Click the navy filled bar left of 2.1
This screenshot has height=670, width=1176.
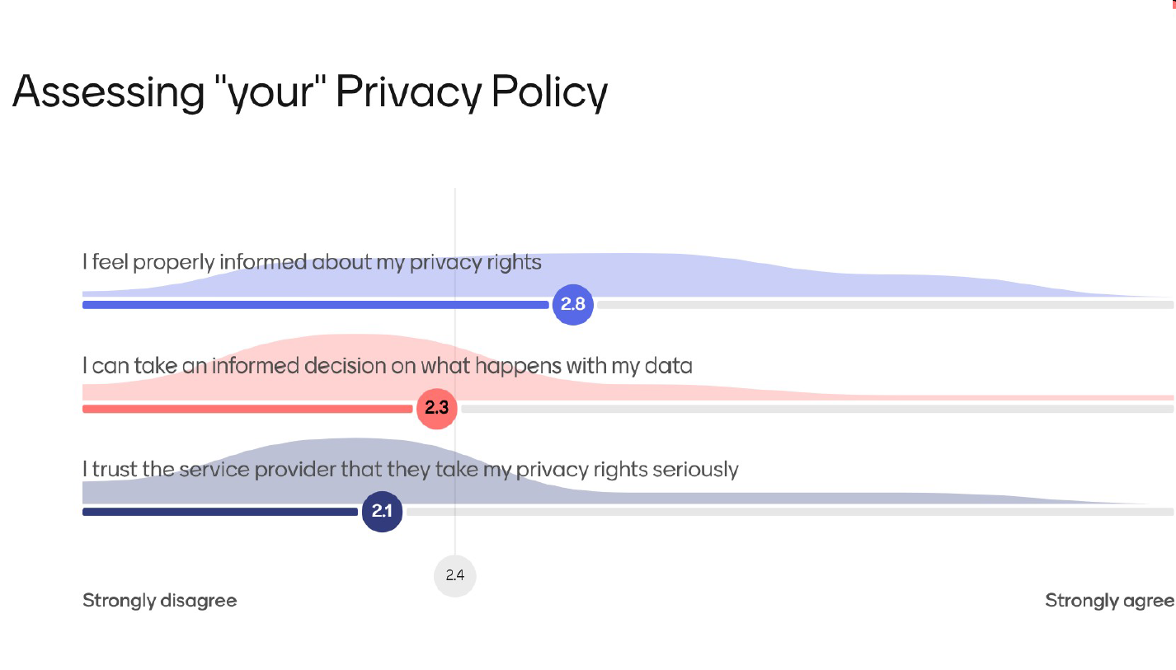pyautogui.click(x=219, y=512)
